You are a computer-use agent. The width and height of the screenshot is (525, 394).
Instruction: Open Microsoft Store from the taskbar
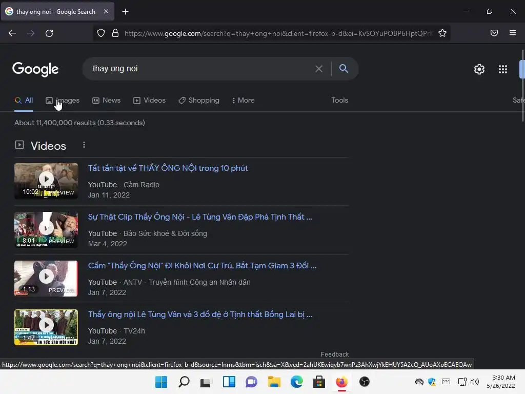319,382
